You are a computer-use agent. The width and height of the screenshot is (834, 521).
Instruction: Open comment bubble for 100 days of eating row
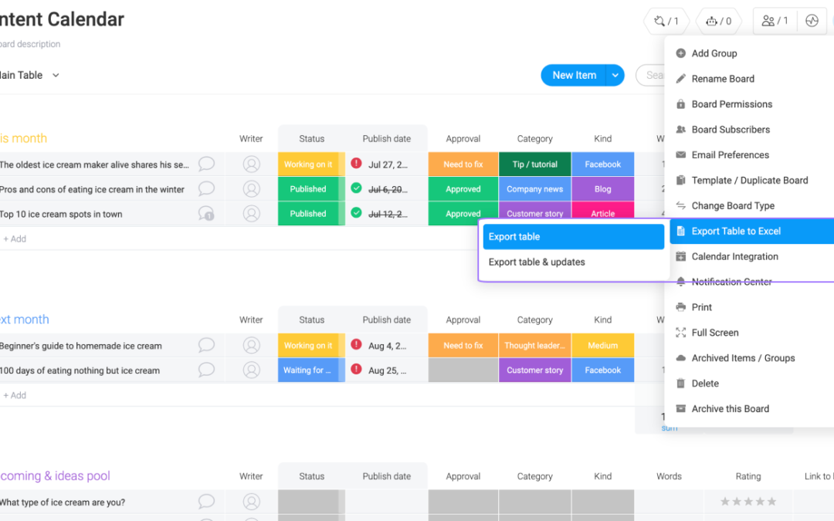coord(206,370)
